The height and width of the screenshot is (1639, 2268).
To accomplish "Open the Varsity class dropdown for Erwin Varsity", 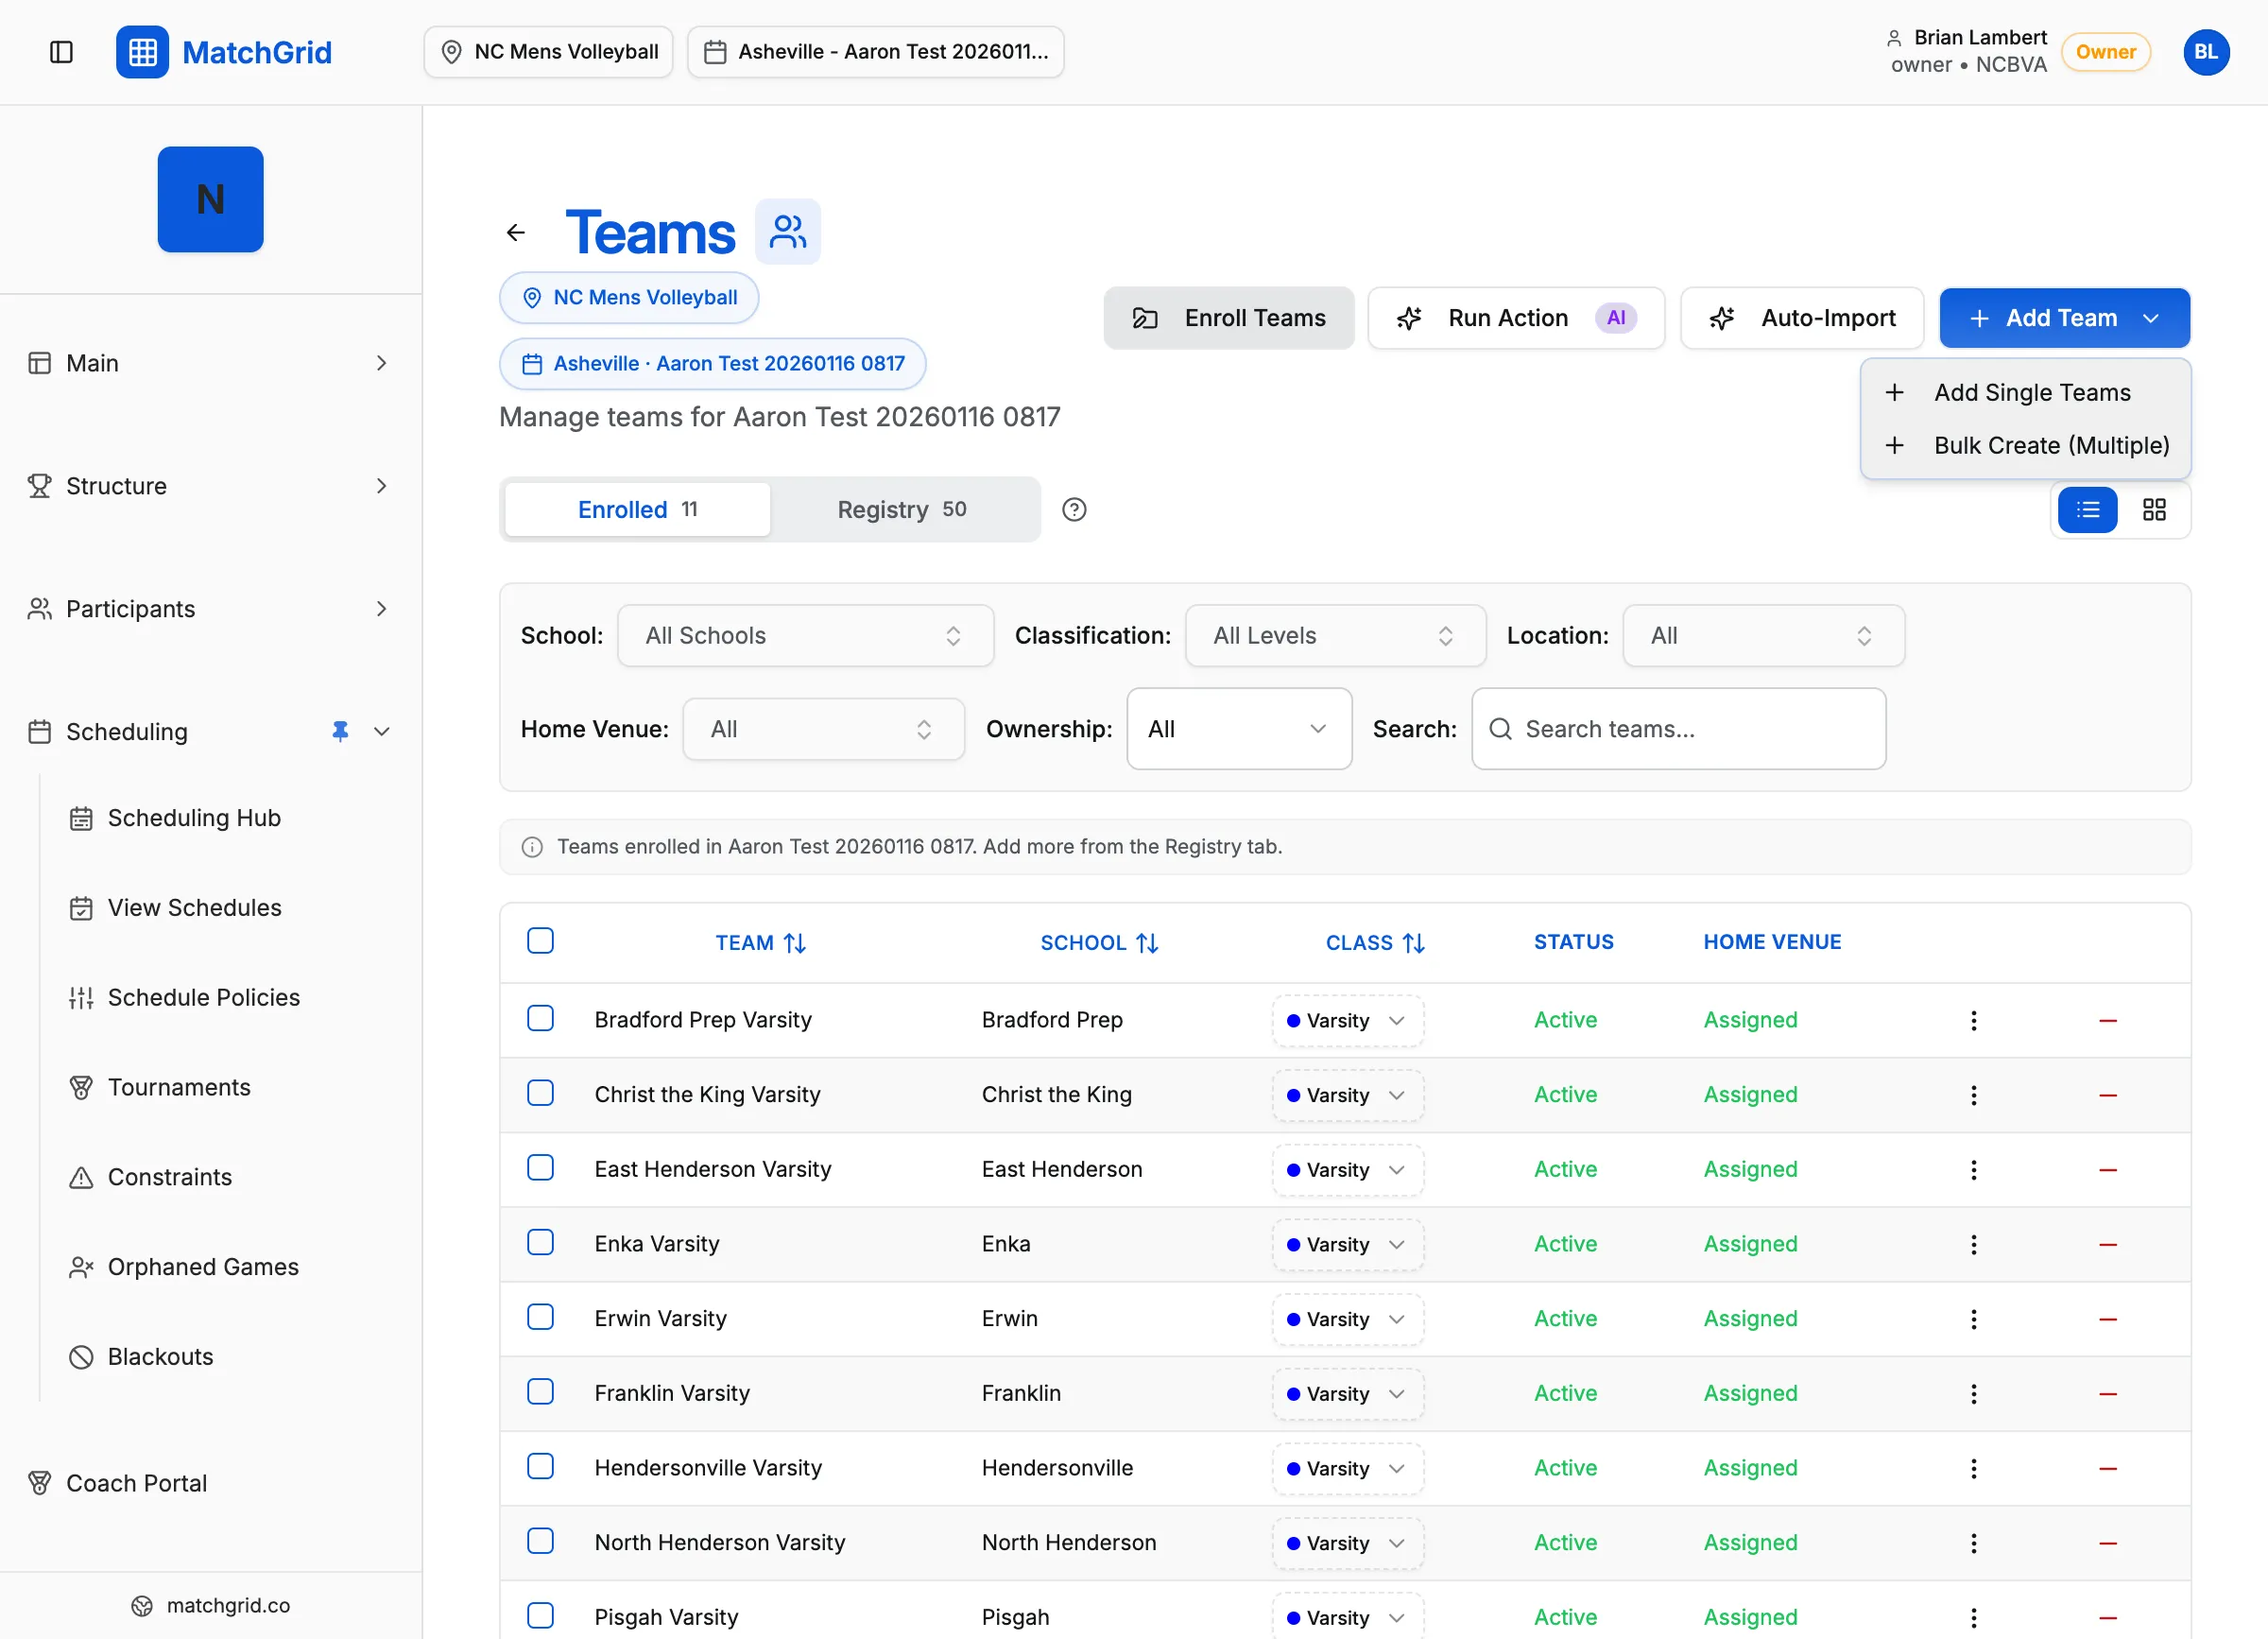I will coord(1347,1319).
